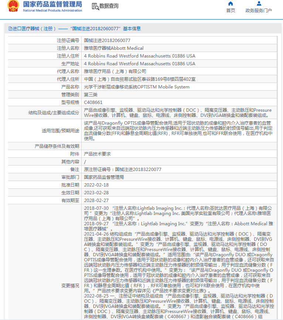Click 国家药品监督管理局 approval department value

(x=104, y=177)
